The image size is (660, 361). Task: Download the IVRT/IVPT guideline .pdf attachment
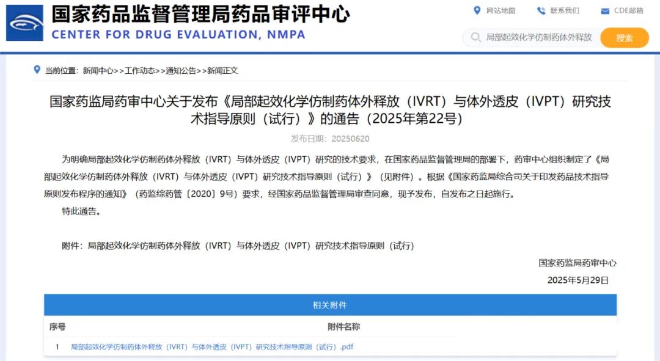(x=212, y=347)
